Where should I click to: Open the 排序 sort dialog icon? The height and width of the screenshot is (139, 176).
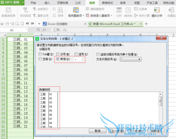click(x=61, y=10)
